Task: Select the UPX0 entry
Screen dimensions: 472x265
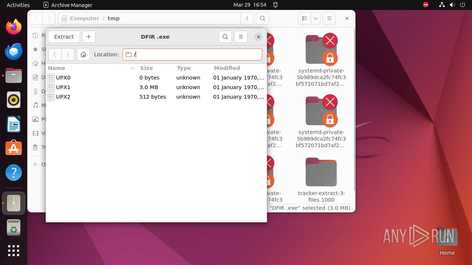Action: (156, 78)
